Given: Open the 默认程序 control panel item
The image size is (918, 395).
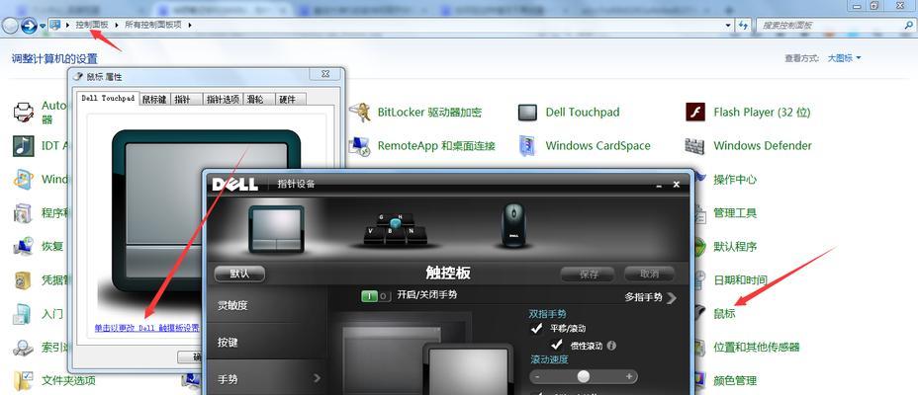Looking at the screenshot, I should pyautogui.click(x=735, y=247).
